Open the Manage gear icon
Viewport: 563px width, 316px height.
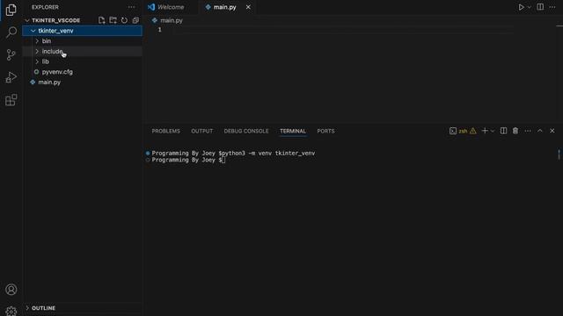11,311
